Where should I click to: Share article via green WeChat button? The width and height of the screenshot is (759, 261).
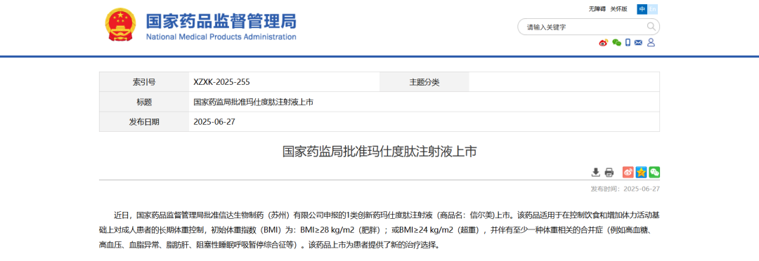tap(654, 172)
